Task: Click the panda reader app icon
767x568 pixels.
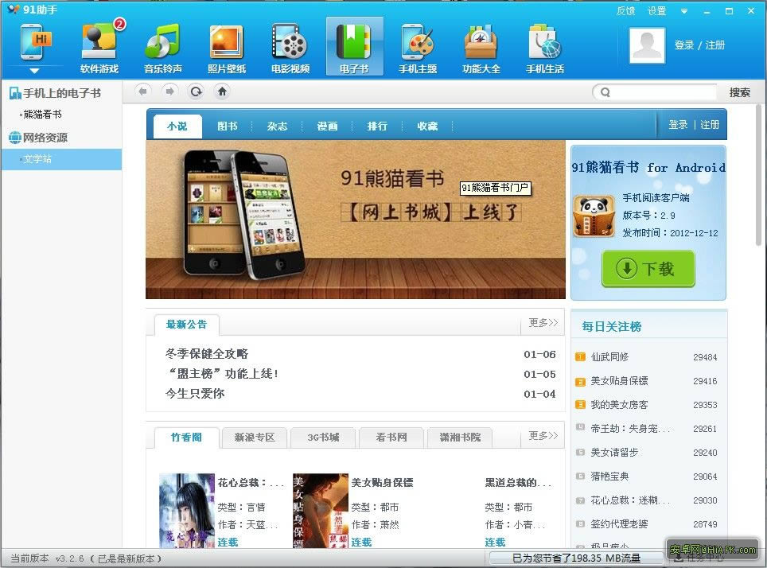Action: click(x=594, y=216)
